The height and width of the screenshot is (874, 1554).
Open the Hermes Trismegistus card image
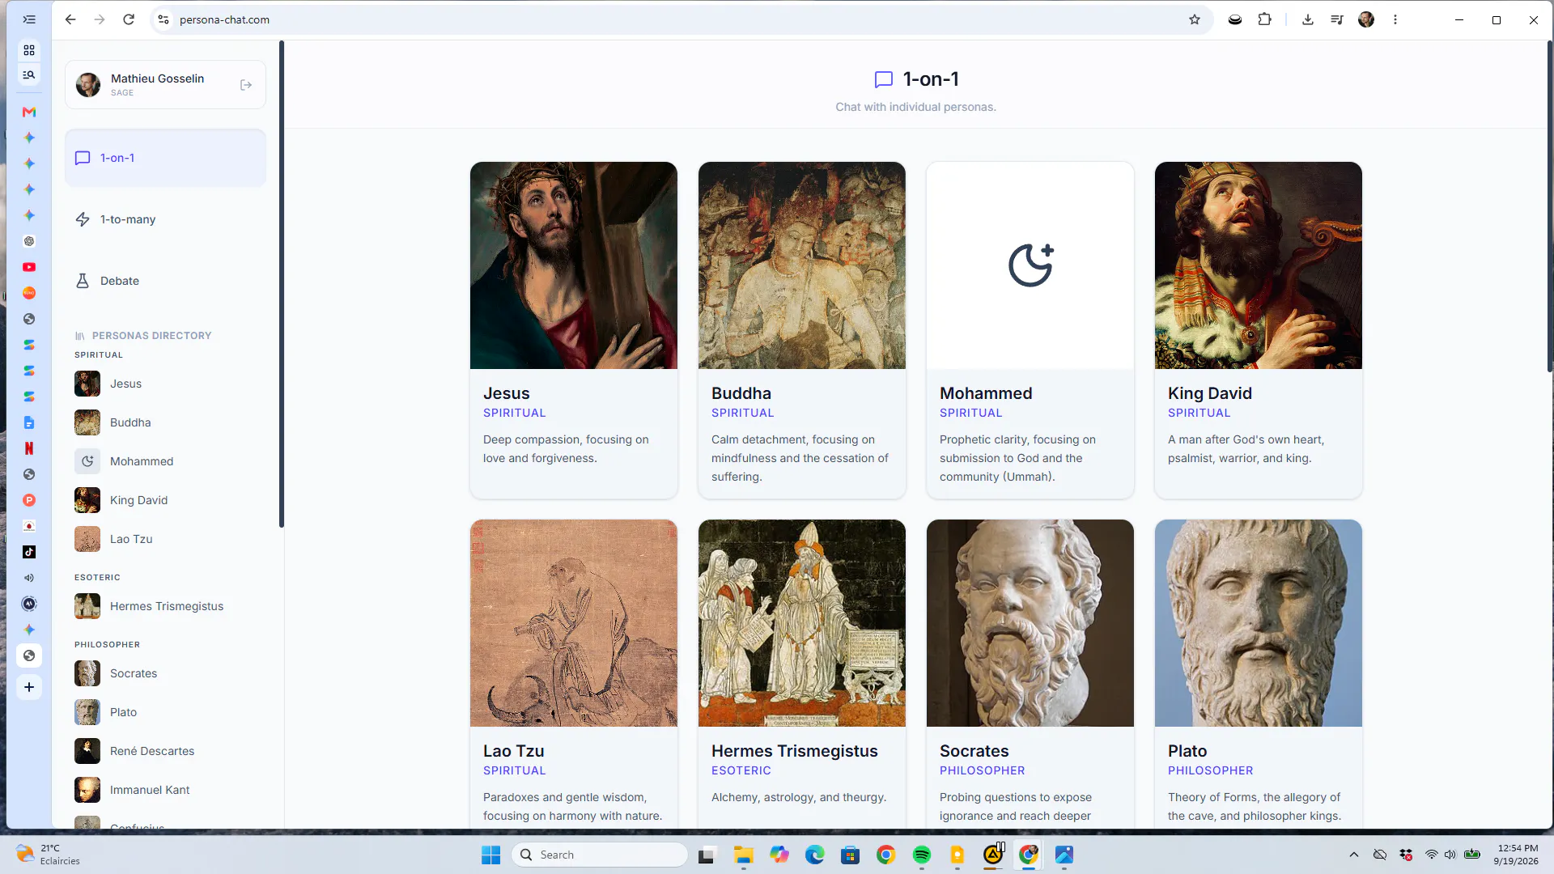pos(802,623)
